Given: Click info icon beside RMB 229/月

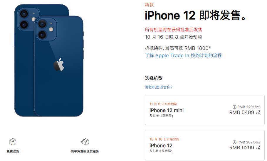Looking at the screenshot, I should tap(234, 107).
